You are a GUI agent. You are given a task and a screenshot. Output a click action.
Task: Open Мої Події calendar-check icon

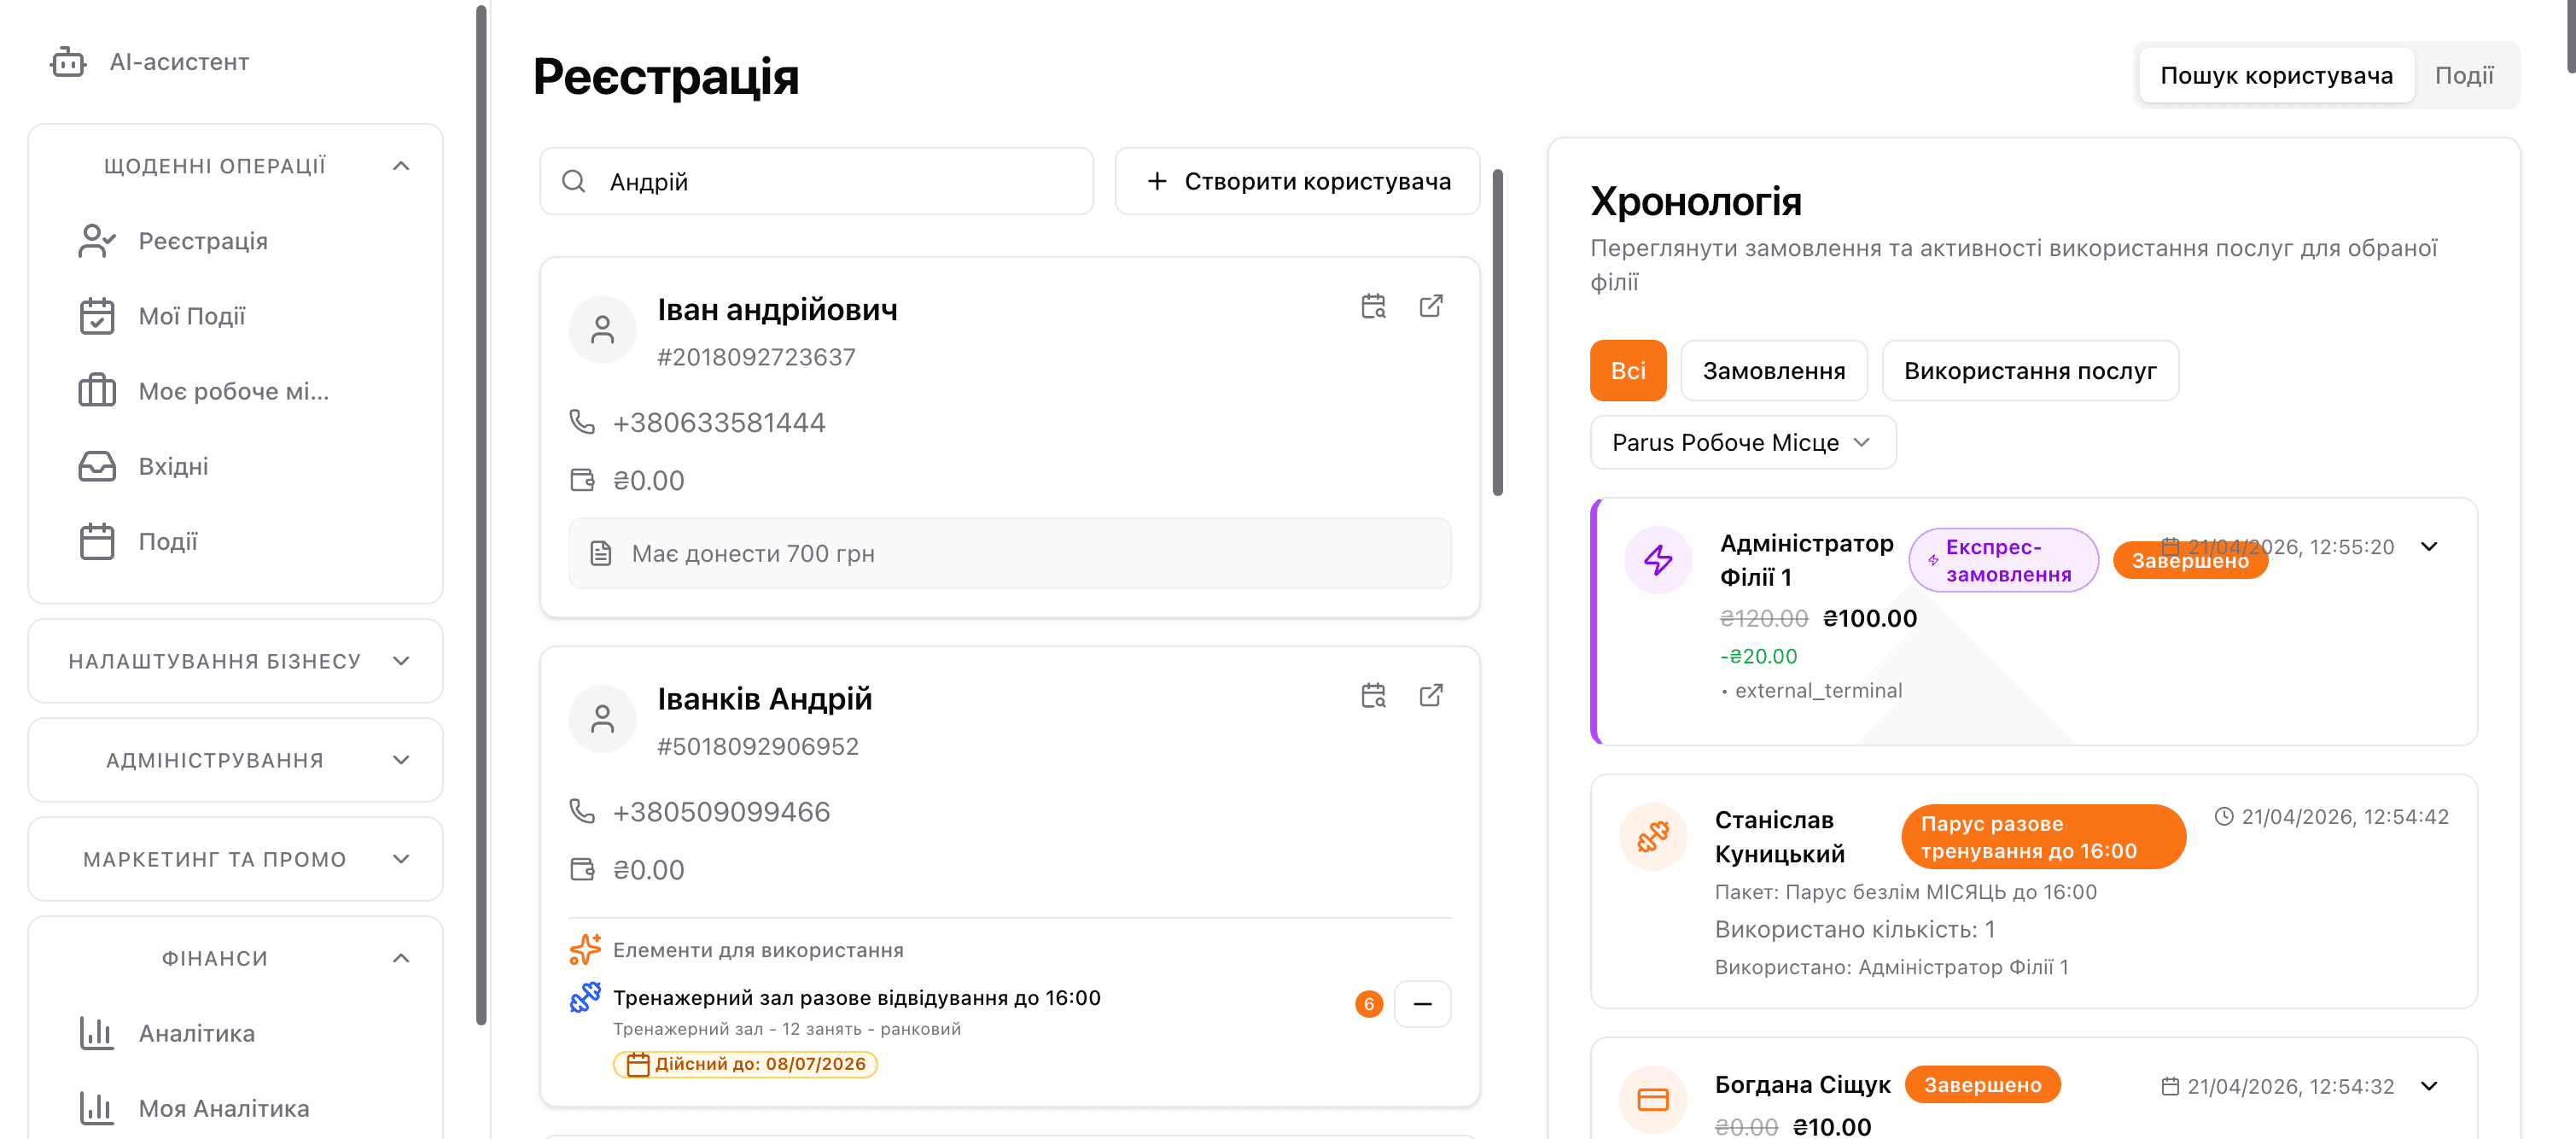[x=97, y=316]
